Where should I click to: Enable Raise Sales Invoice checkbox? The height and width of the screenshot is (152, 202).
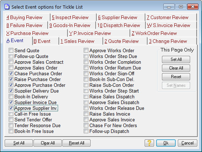click(x=86, y=114)
